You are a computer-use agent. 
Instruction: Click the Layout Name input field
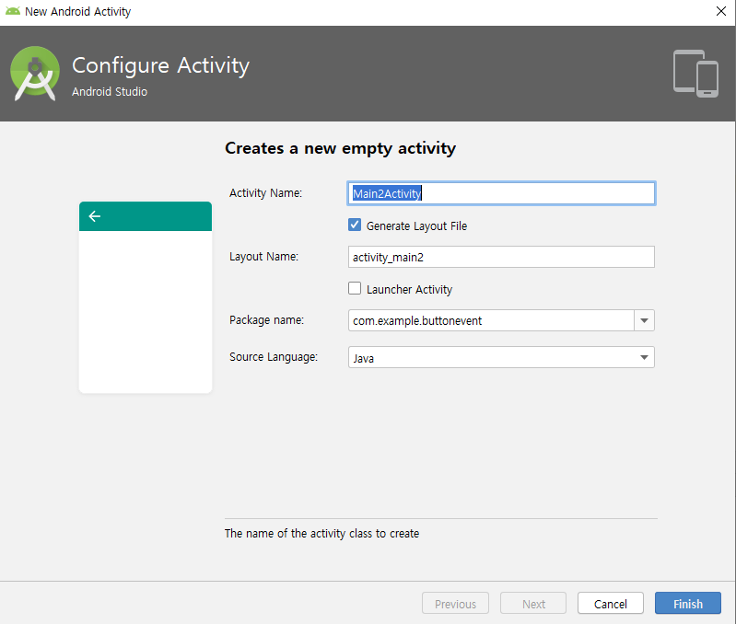point(501,257)
